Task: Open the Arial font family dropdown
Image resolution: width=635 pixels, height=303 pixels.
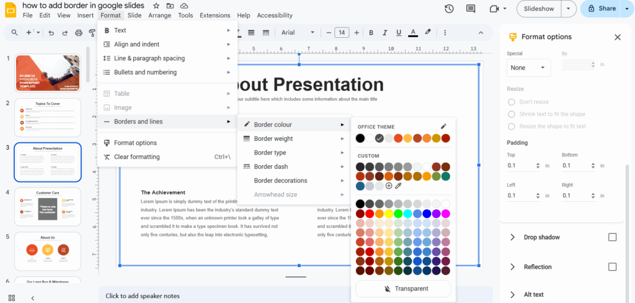Action: click(x=298, y=32)
